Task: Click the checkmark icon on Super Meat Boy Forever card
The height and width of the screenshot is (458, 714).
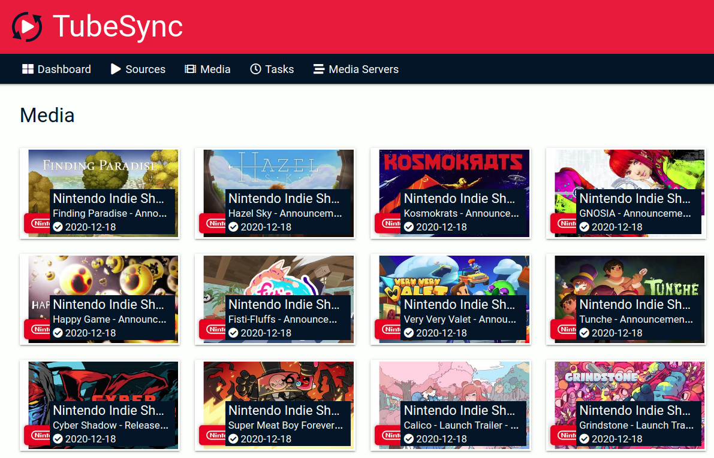Action: click(x=233, y=439)
